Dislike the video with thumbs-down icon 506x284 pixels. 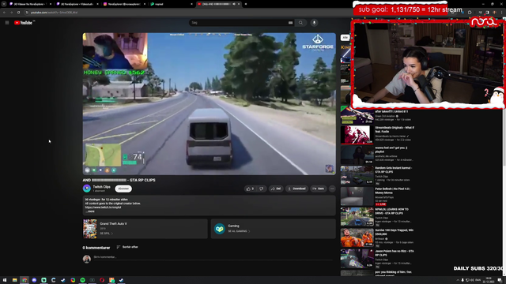pos(262,189)
